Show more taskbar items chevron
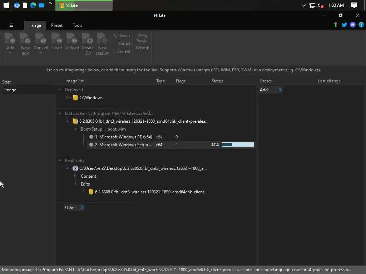Screen dimensions: 366x274 coord(50,4)
